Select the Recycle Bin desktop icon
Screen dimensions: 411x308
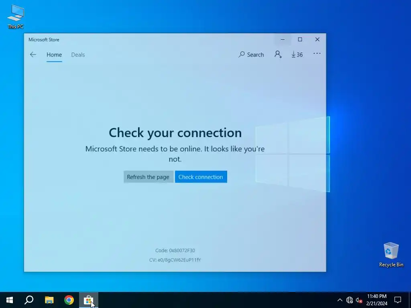click(391, 255)
